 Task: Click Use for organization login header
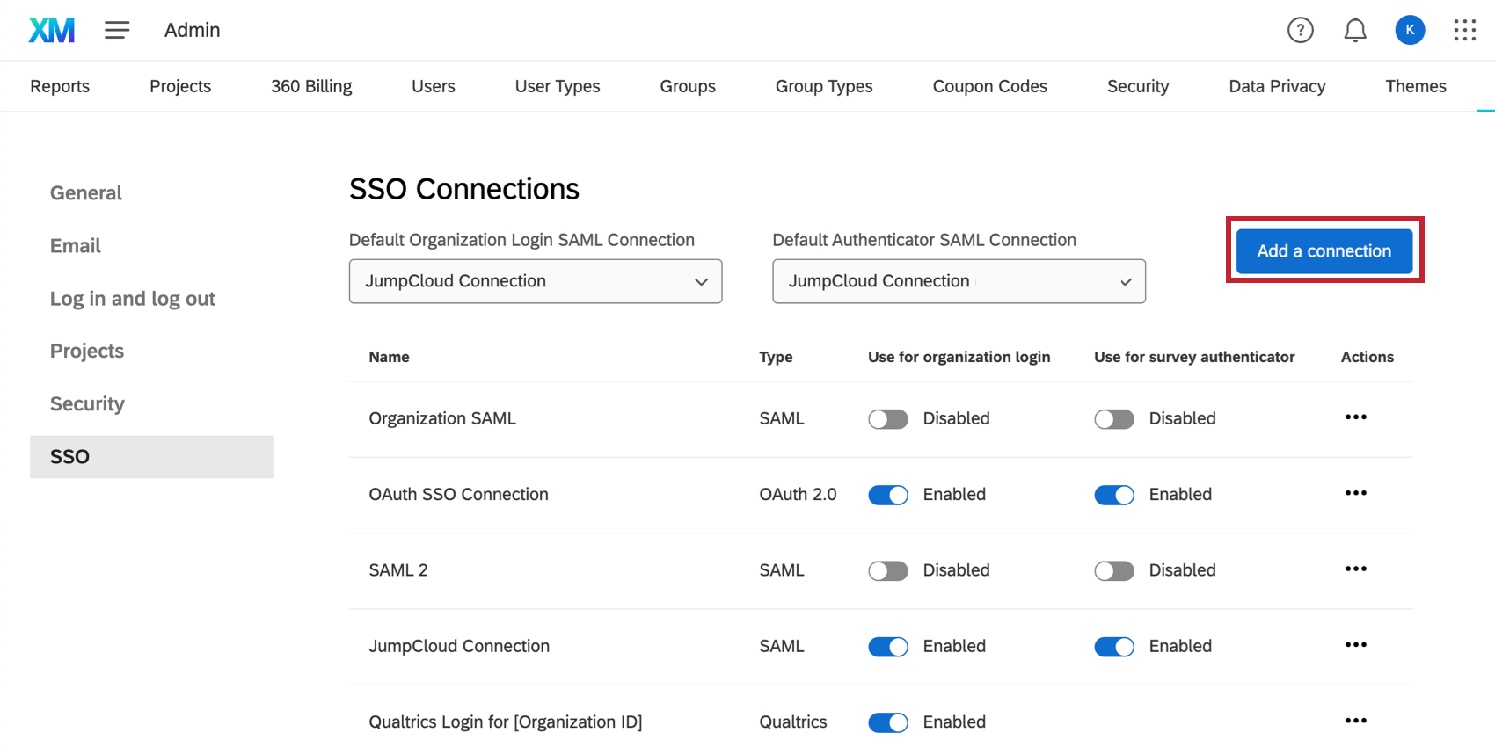(x=959, y=357)
